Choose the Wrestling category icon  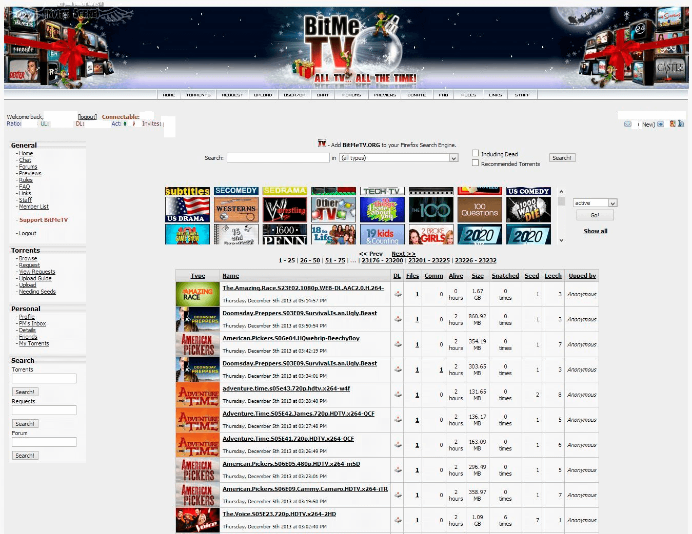285,210
